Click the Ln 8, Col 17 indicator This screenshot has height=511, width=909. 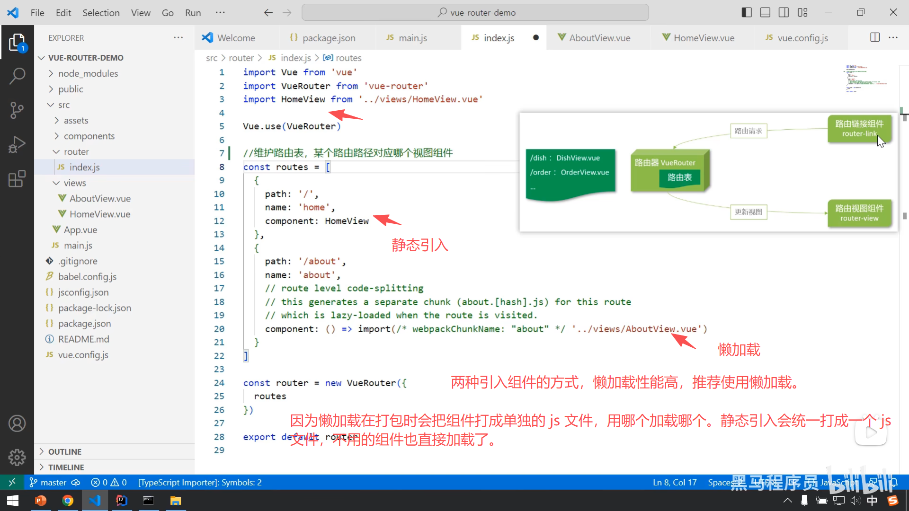[x=674, y=483]
